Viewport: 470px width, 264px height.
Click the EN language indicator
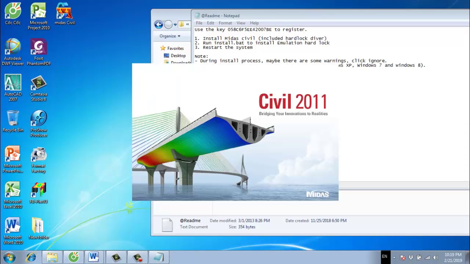[x=384, y=256]
